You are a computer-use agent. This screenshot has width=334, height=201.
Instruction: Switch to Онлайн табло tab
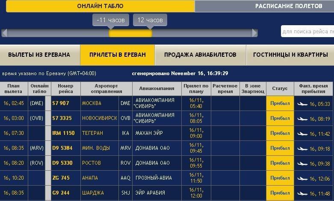[100, 6]
